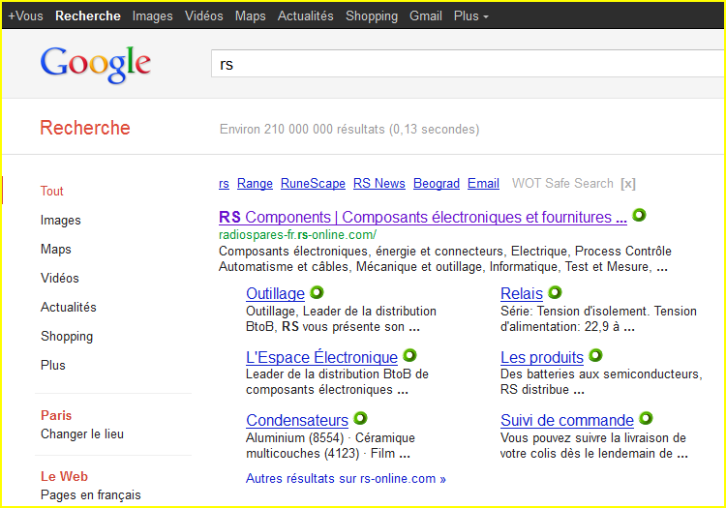
Task: Click WOT rating icon beside RS Components title
Action: pyautogui.click(x=639, y=215)
